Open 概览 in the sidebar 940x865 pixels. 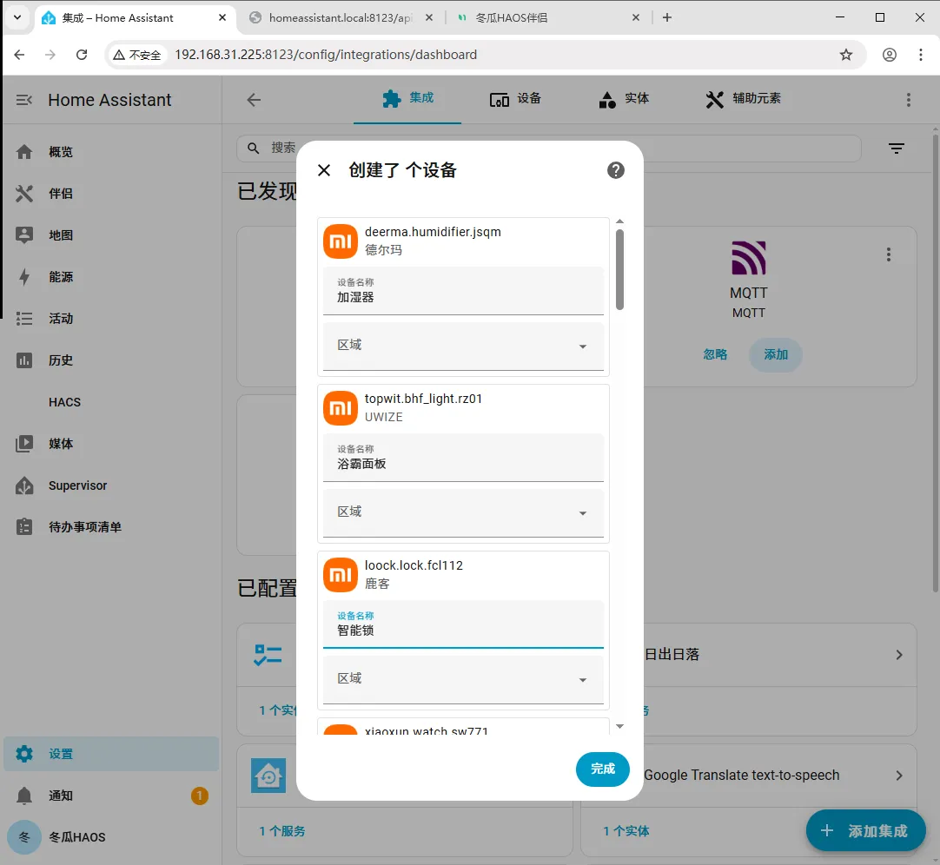(111, 152)
